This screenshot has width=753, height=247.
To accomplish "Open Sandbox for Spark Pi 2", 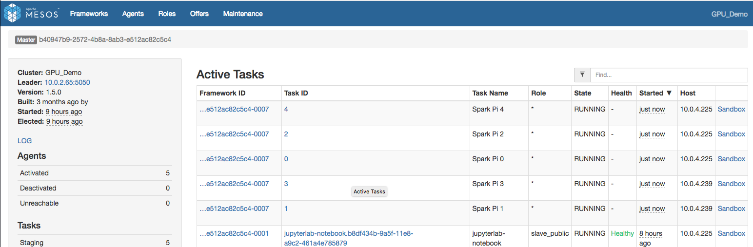I will click(x=731, y=134).
